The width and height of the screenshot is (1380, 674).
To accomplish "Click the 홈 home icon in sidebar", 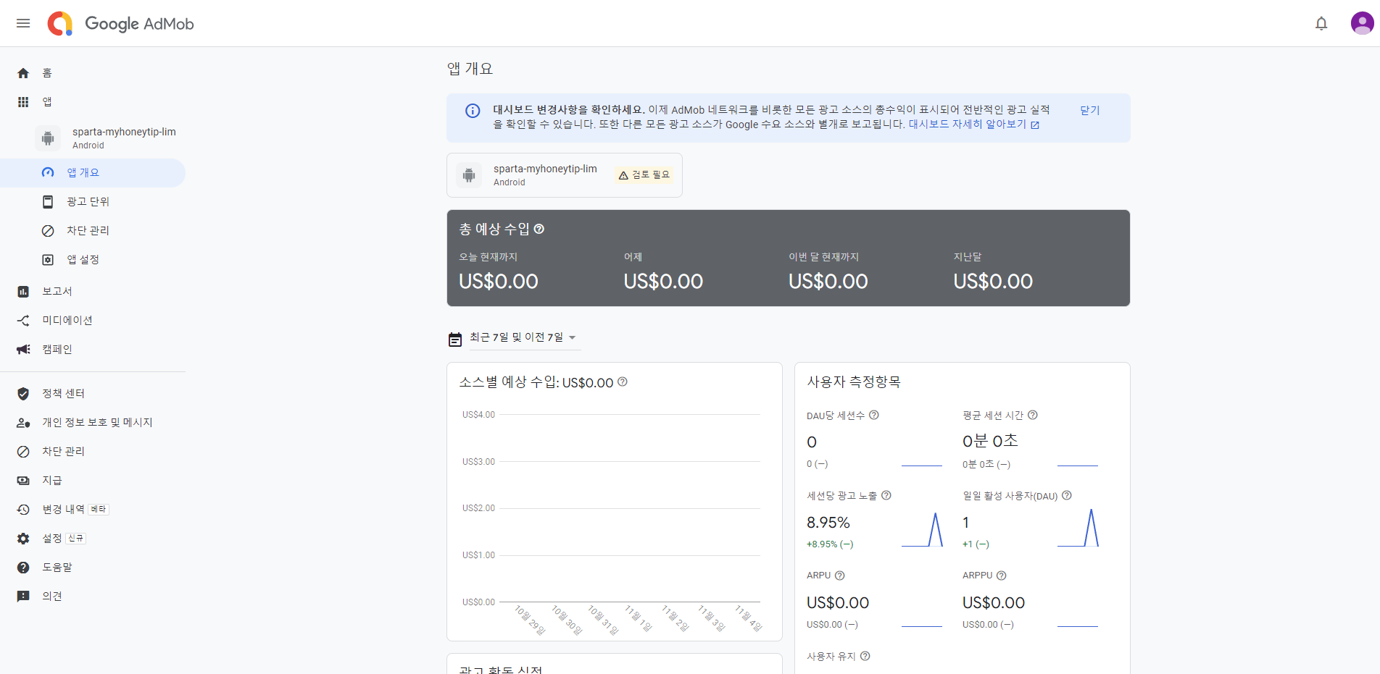I will [23, 73].
